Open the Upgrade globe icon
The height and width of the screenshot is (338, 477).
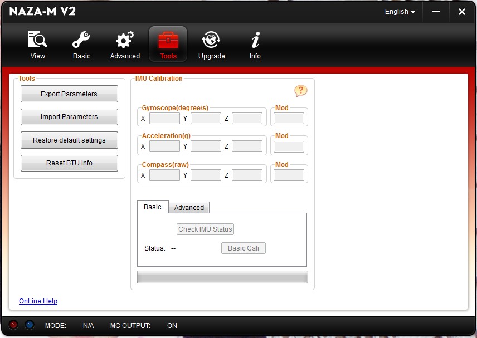point(211,41)
